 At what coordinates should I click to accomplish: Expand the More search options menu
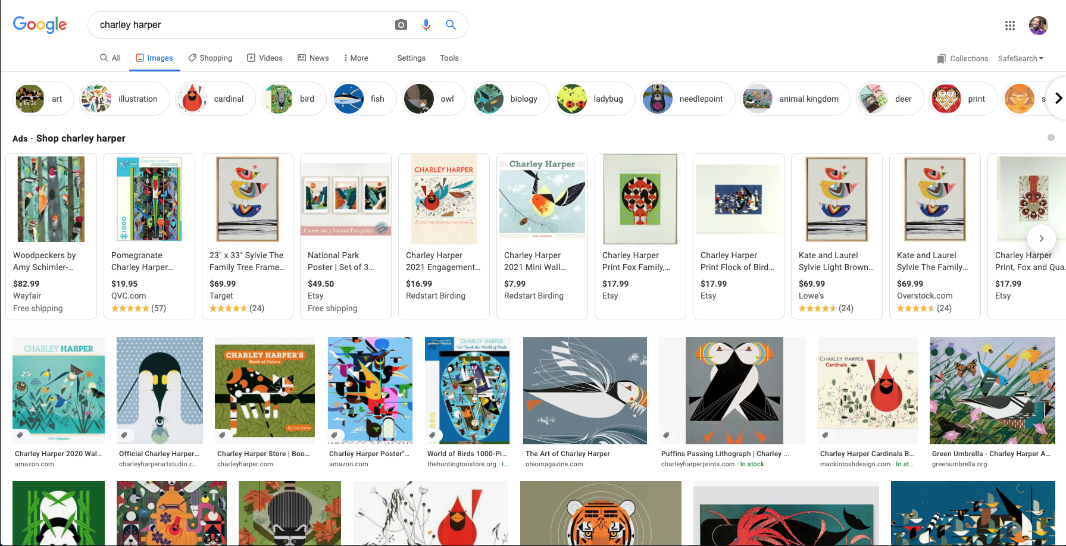pos(356,58)
